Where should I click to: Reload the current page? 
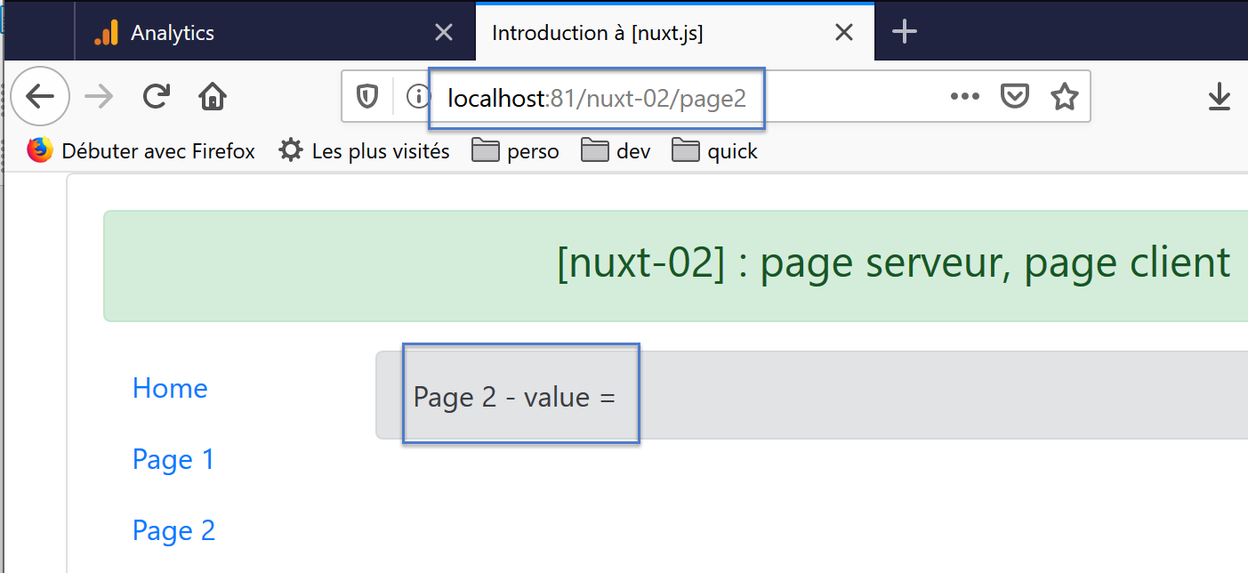(157, 96)
